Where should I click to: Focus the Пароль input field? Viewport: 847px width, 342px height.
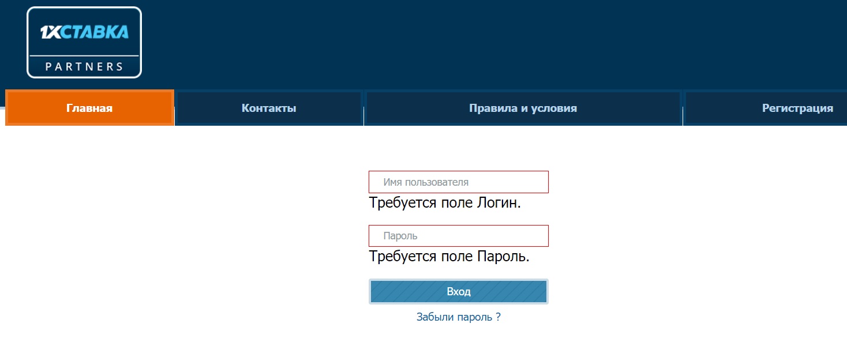459,236
